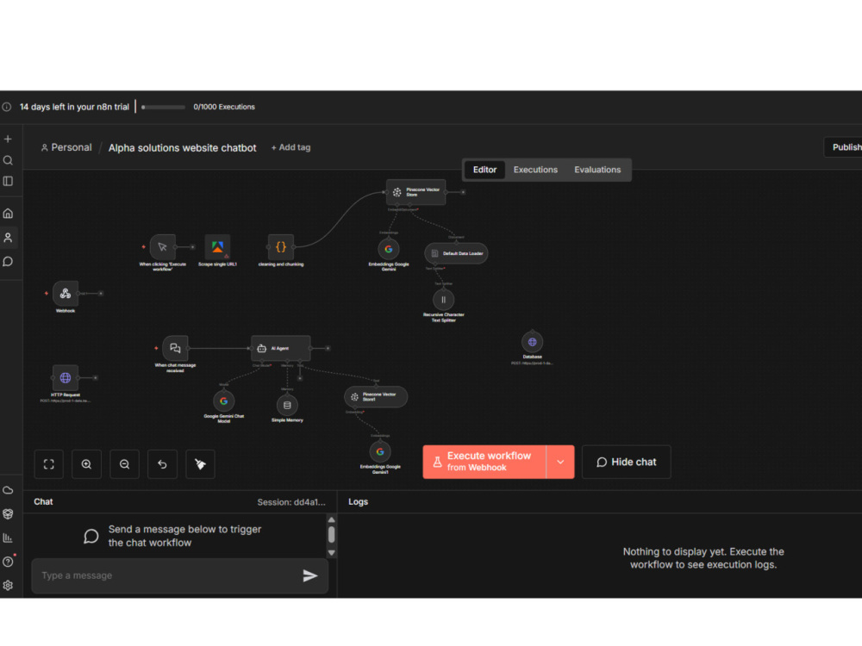Zoom in on the canvas

(87, 464)
